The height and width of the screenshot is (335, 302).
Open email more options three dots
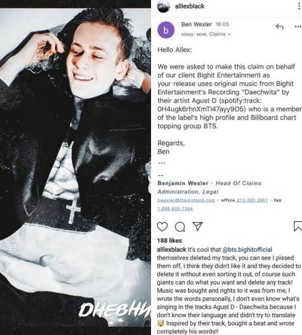pyautogui.click(x=298, y=27)
